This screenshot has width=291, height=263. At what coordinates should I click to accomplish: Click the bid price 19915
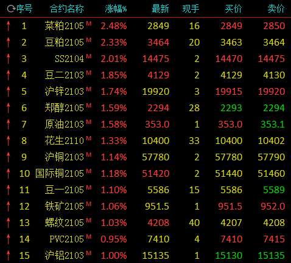point(229,92)
